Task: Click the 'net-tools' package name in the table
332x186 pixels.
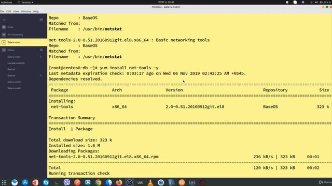Action: tap(62, 106)
